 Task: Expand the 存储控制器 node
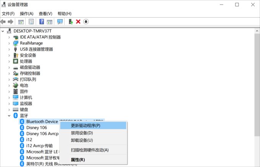(x=9, y=74)
